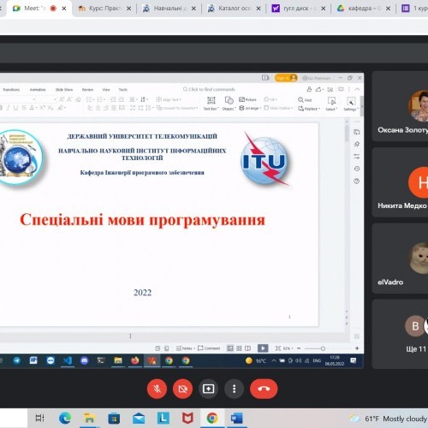
Task: Click the increase font size icon
Action: (x=62, y=99)
